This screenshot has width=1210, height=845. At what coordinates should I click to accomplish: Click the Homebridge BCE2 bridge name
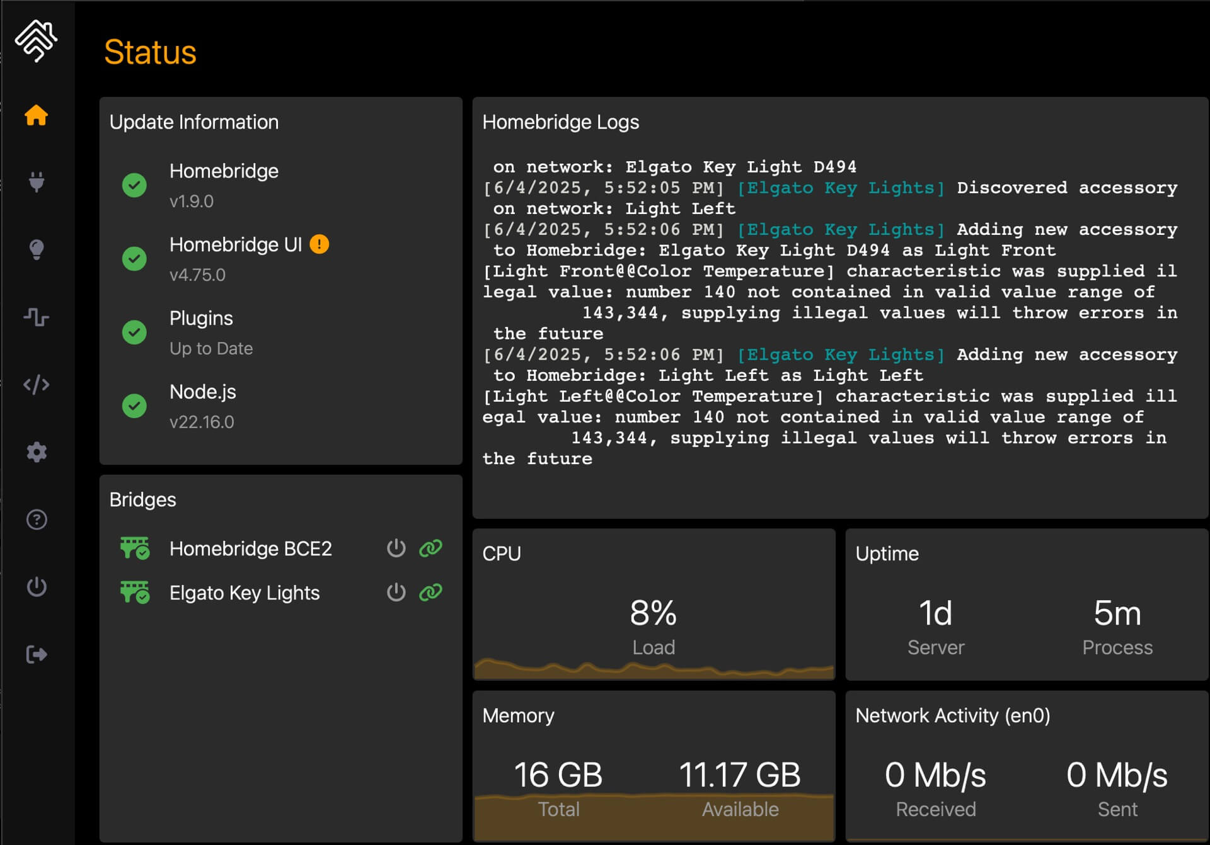coord(251,548)
